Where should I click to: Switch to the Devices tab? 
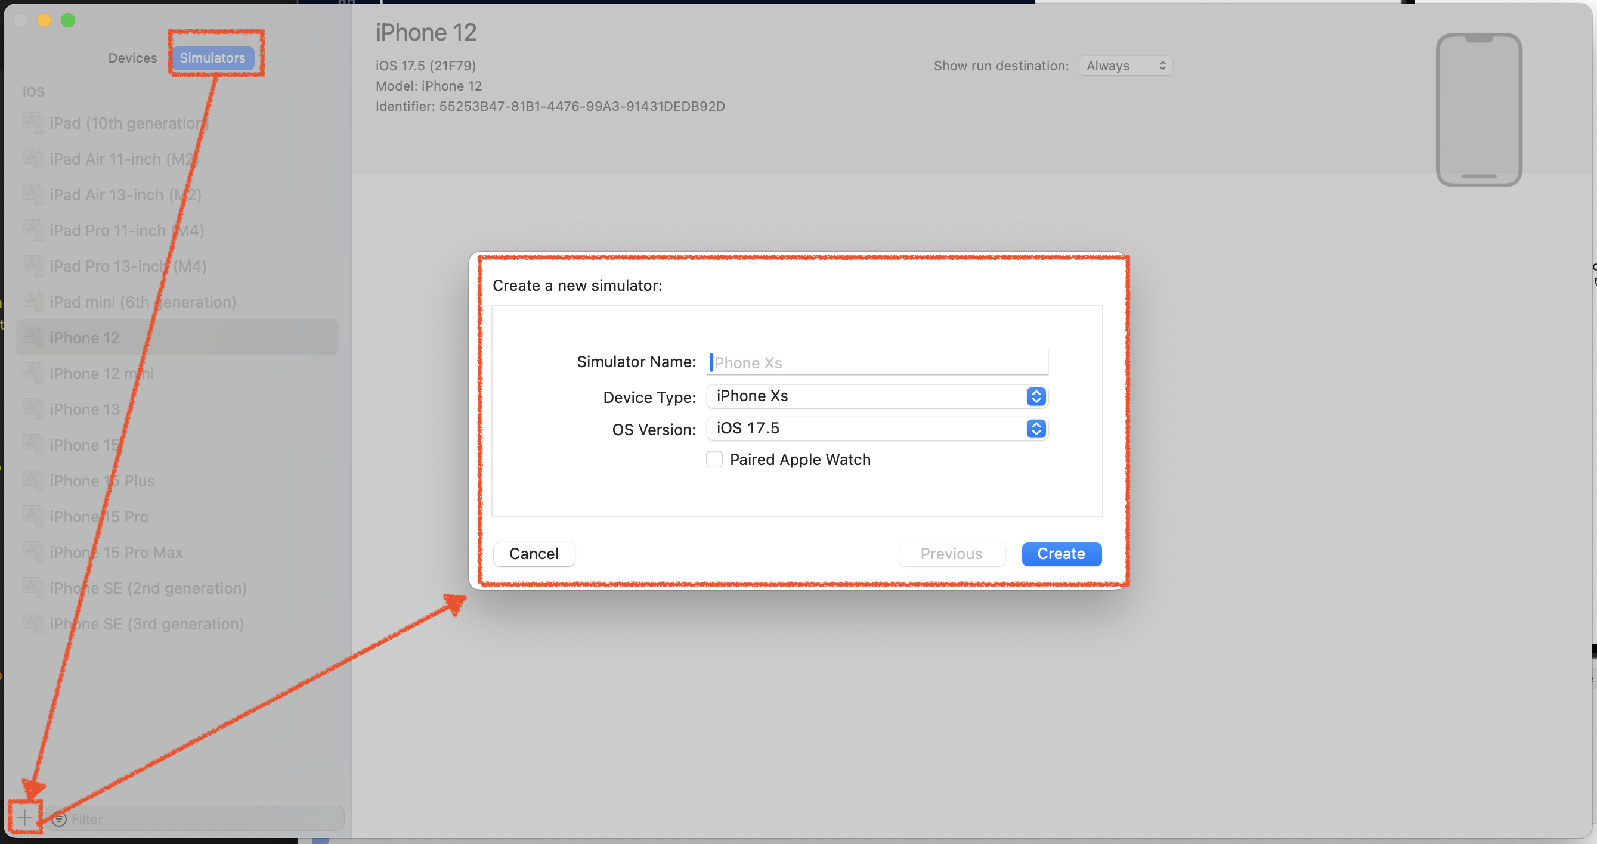[132, 58]
